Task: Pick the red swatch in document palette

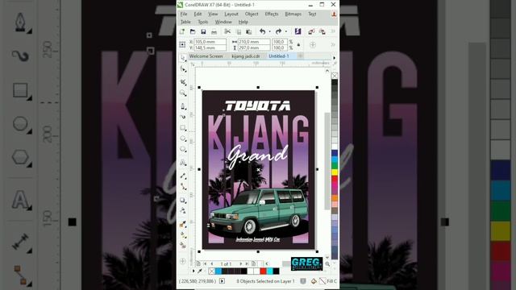Action: point(264,271)
